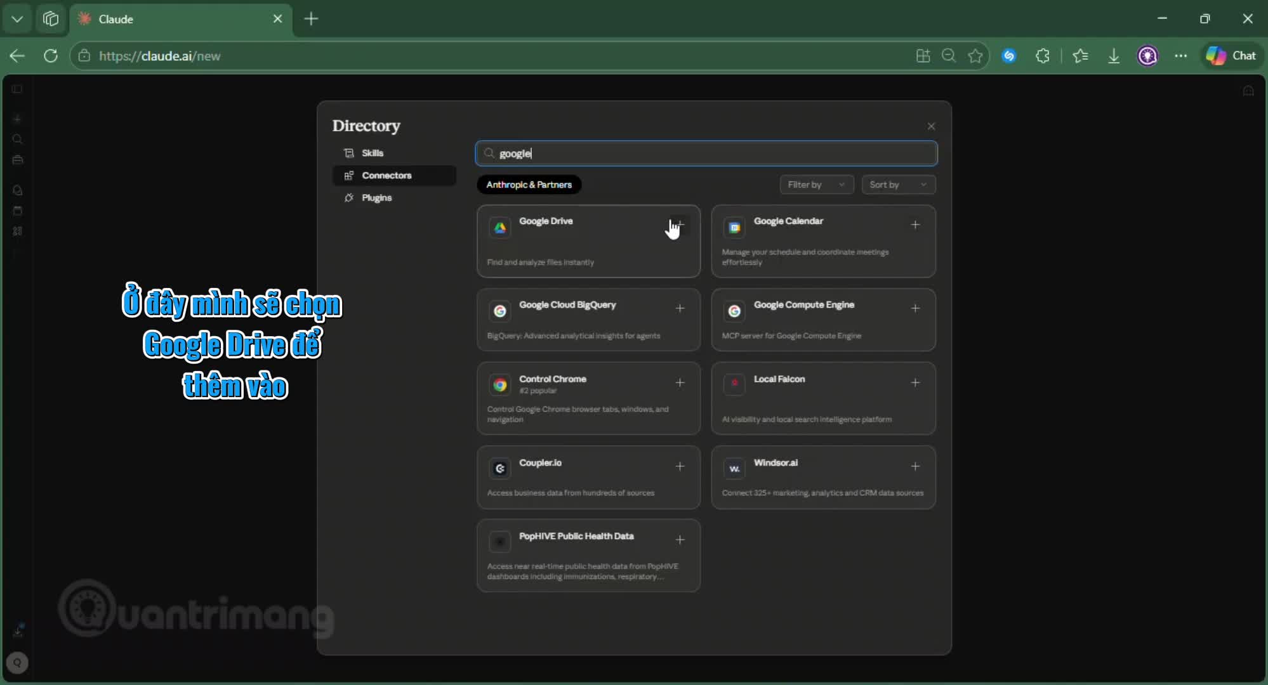Switch to the Skills section
This screenshot has width=1268, height=685.
pyautogui.click(x=394, y=153)
